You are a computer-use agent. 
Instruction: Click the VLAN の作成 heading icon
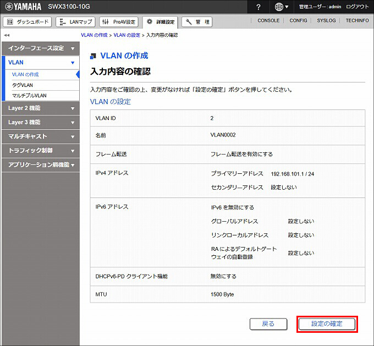pos(93,56)
